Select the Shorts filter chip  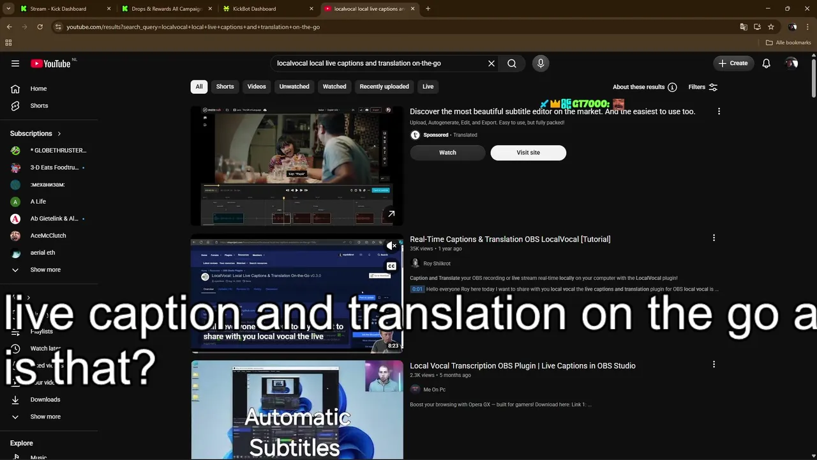225,87
